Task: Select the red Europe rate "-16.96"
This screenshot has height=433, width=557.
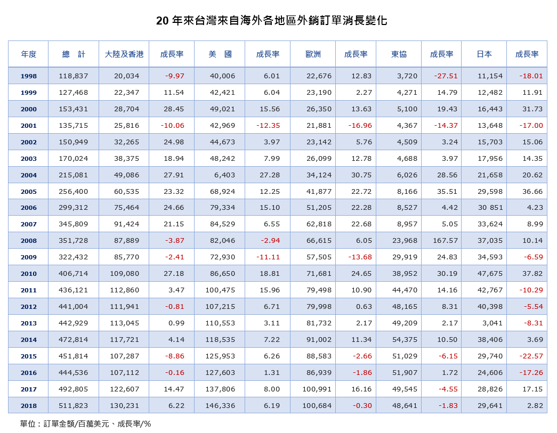Action: click(360, 126)
